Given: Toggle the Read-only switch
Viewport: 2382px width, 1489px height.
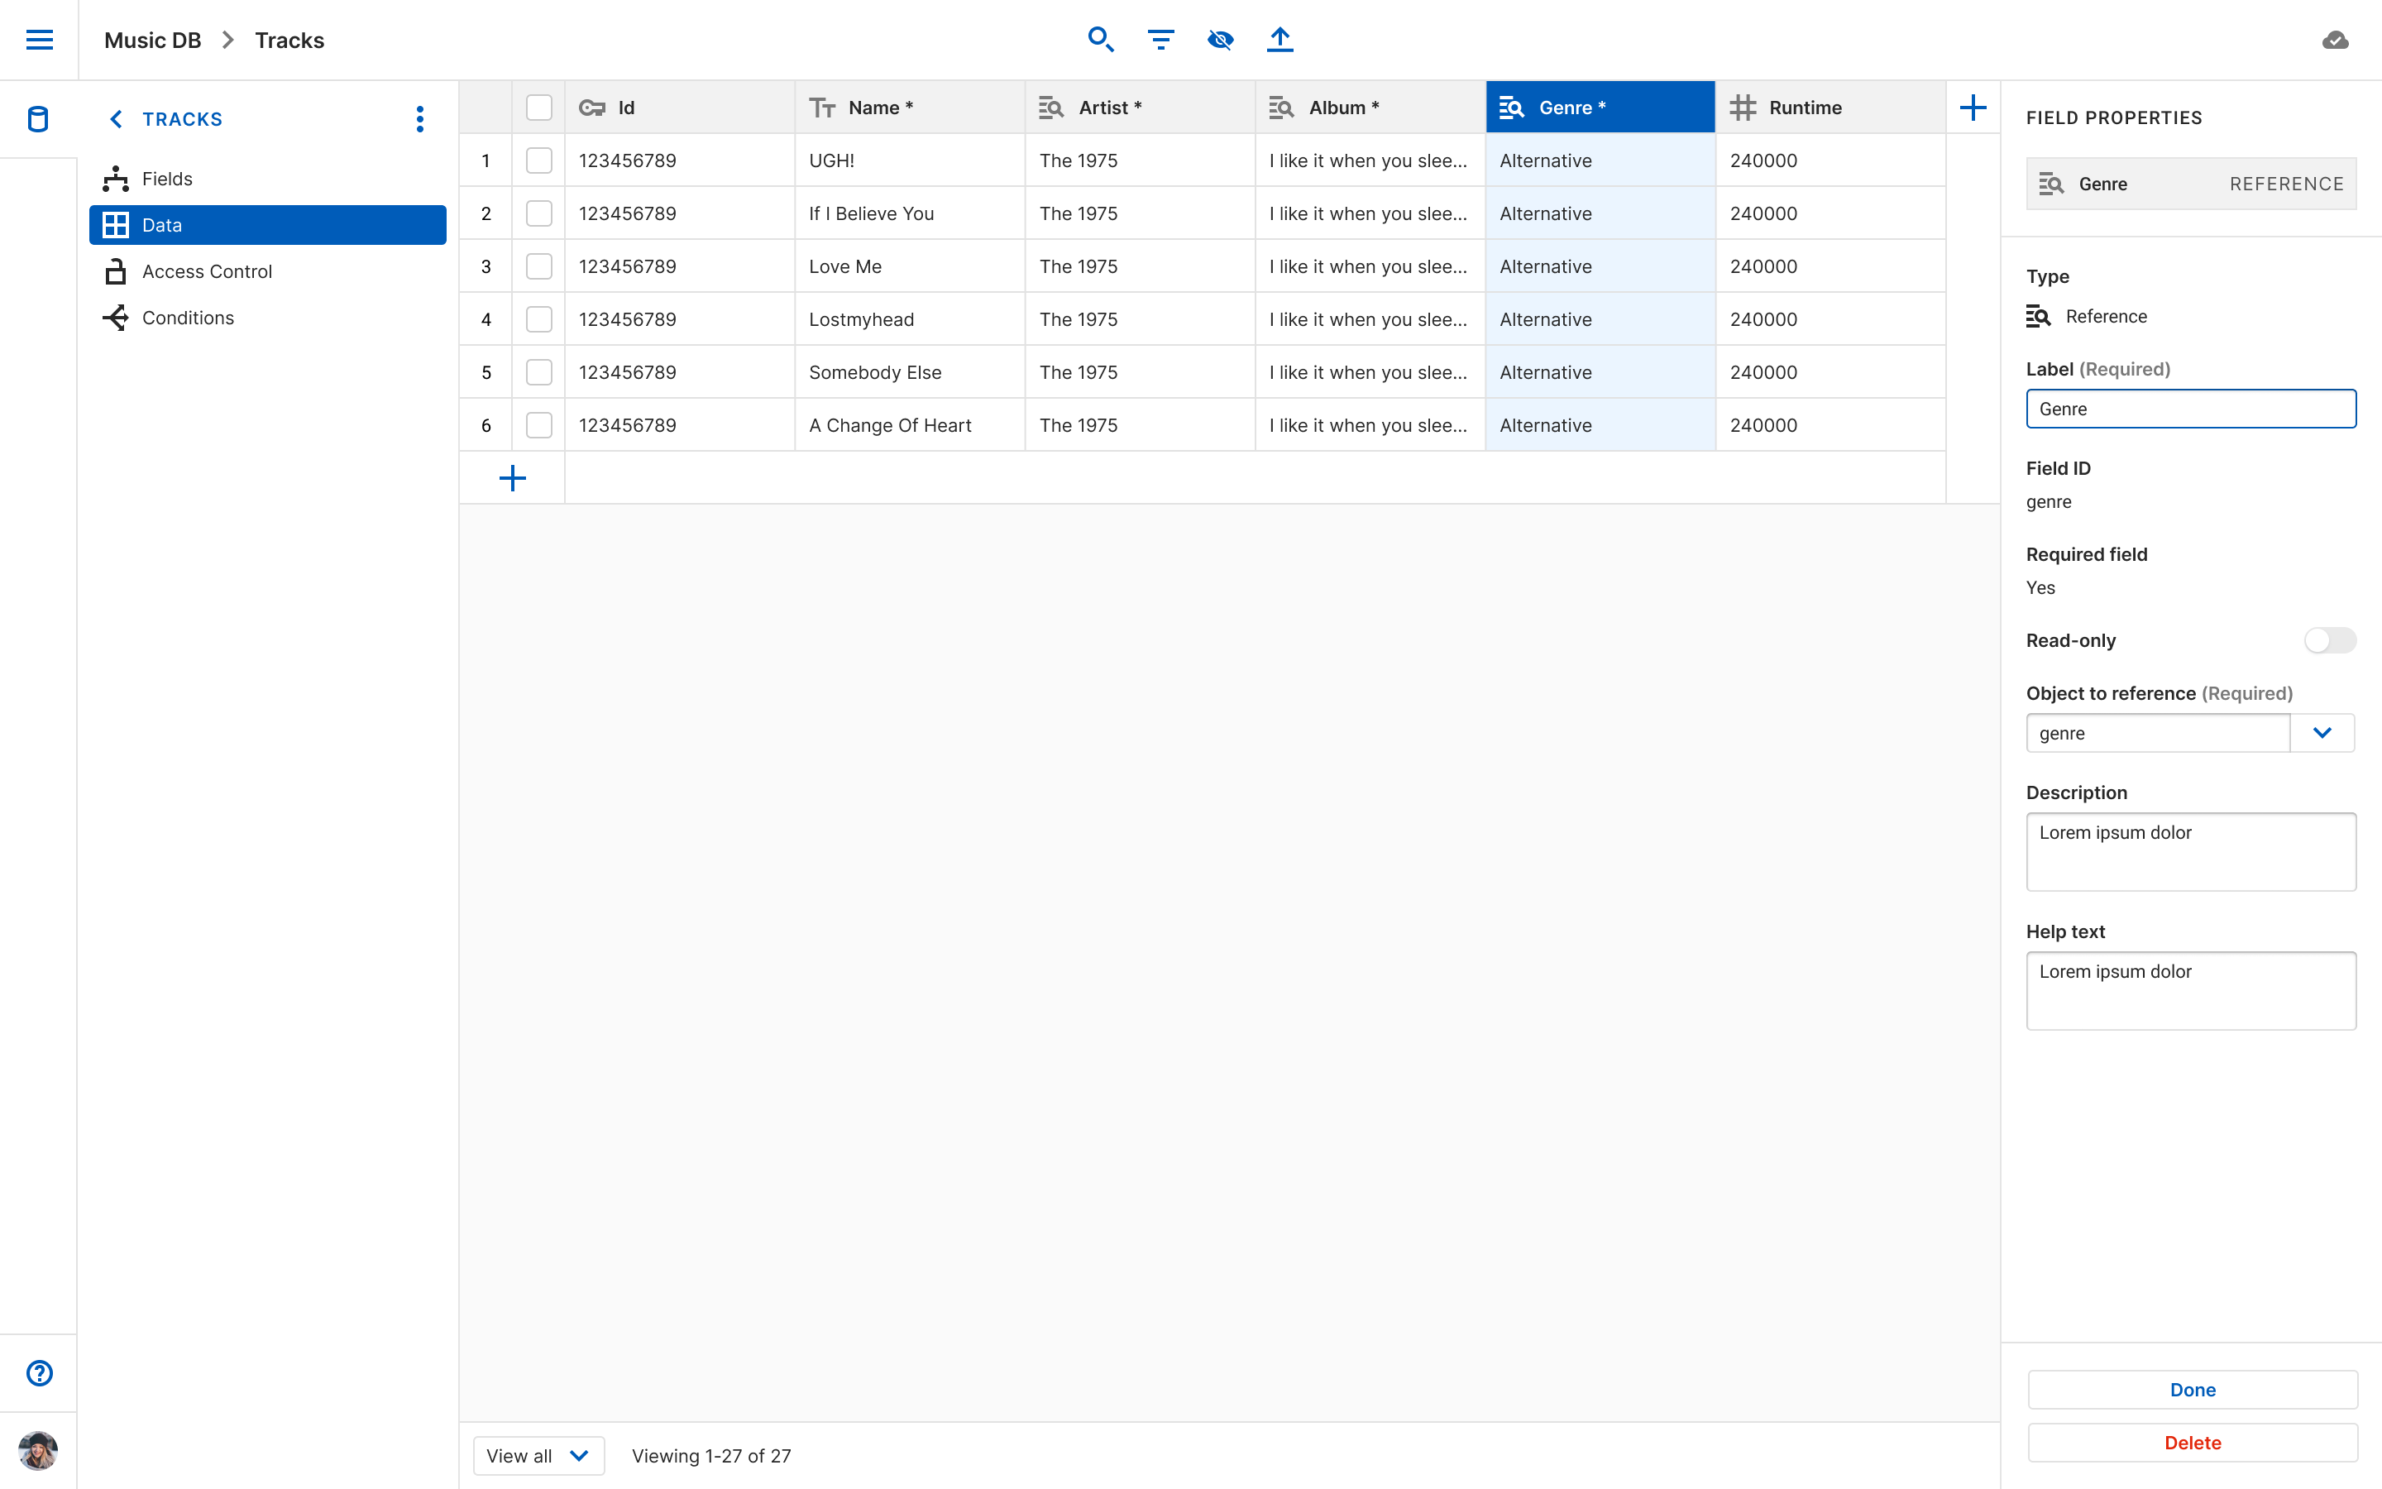Looking at the screenshot, I should [2329, 640].
